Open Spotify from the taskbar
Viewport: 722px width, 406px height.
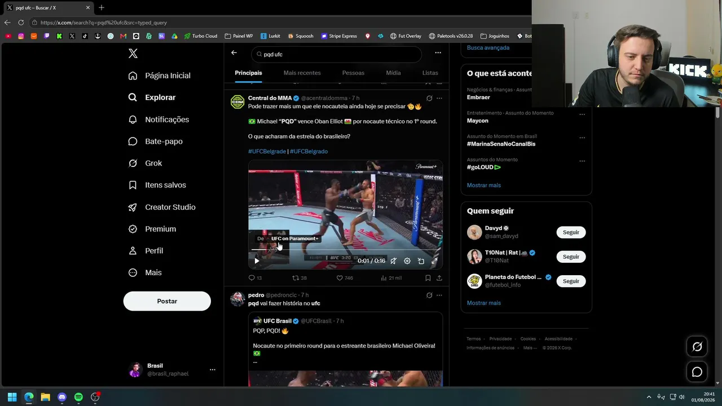(78, 397)
